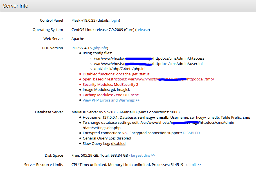The height and width of the screenshot is (171, 256).
Task: Expand the 'largest dirs >>' link
Action: 143,156
